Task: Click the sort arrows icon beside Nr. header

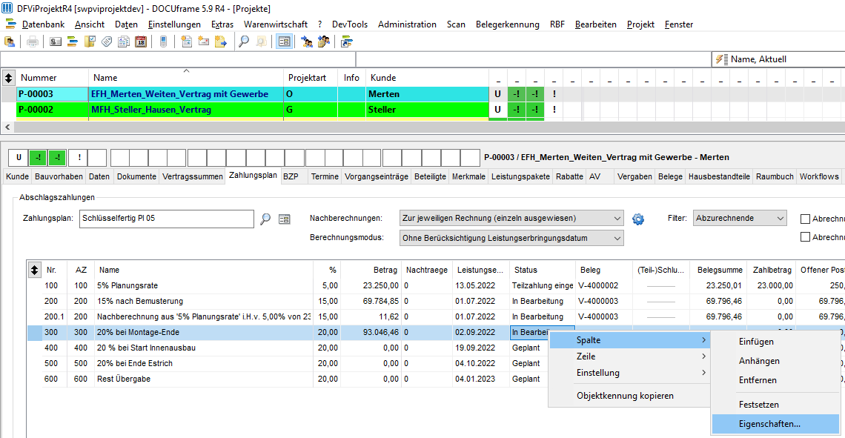Action: point(35,270)
